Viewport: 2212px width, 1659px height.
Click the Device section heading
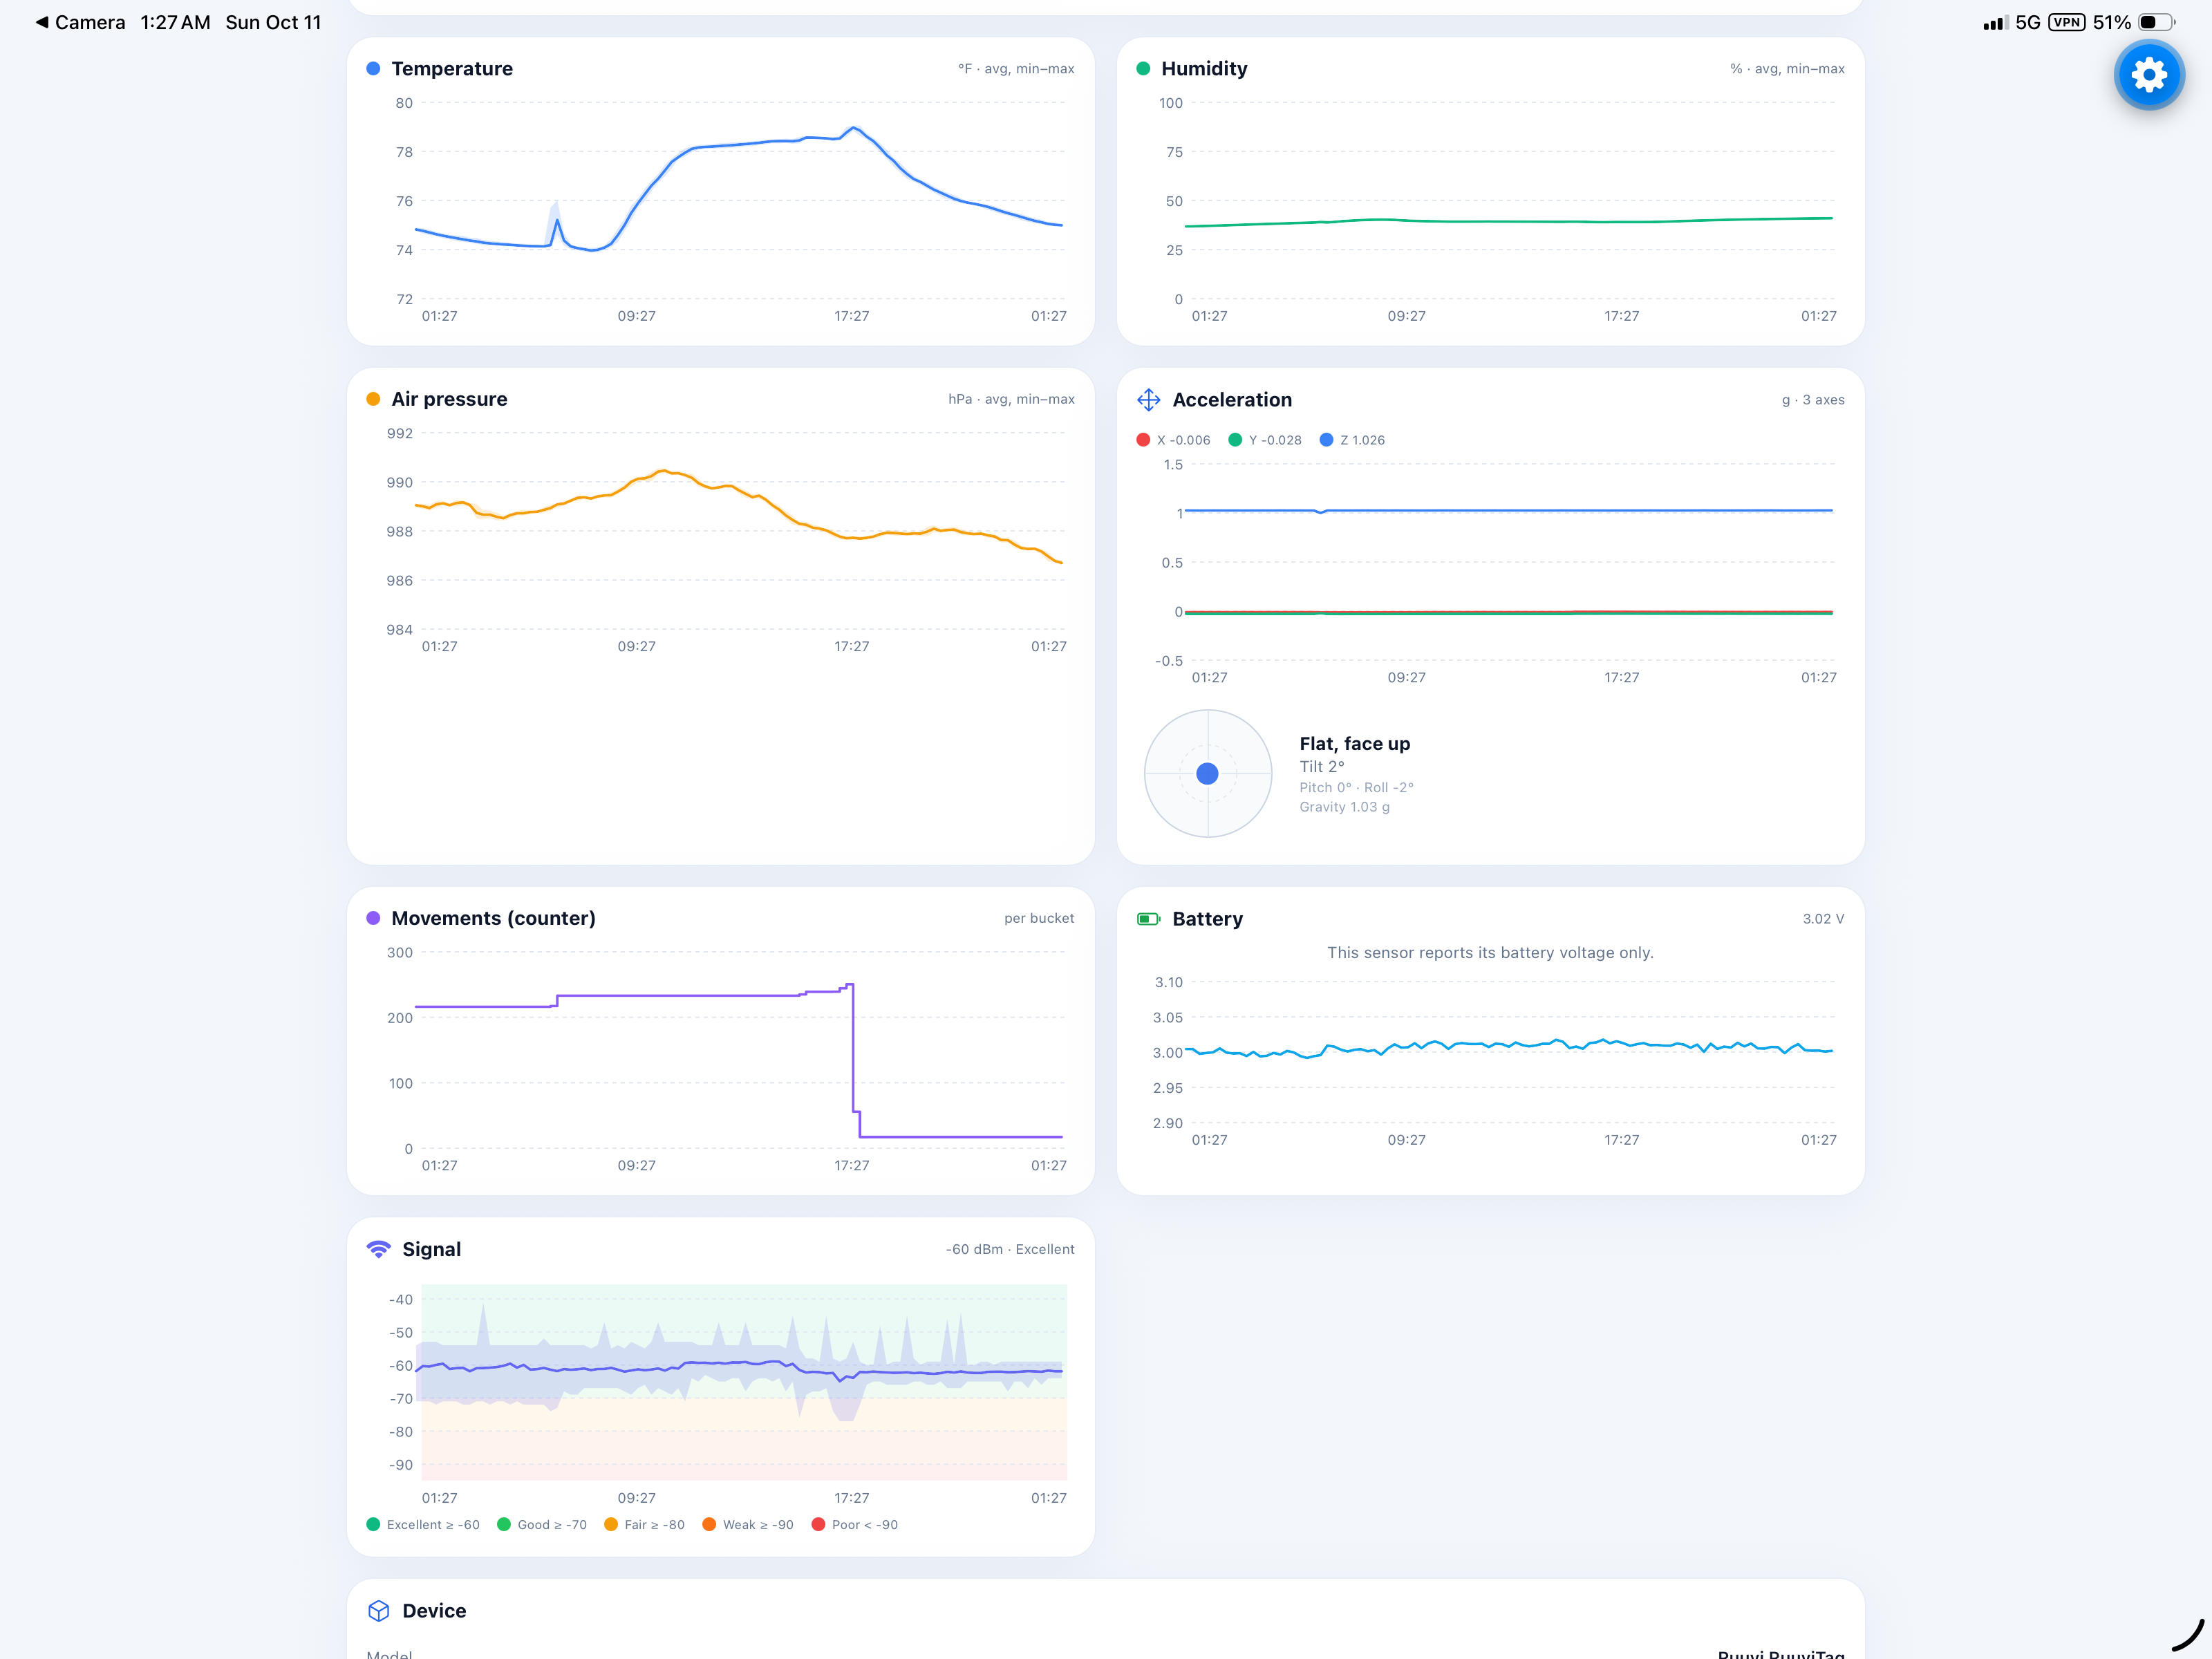click(x=434, y=1611)
